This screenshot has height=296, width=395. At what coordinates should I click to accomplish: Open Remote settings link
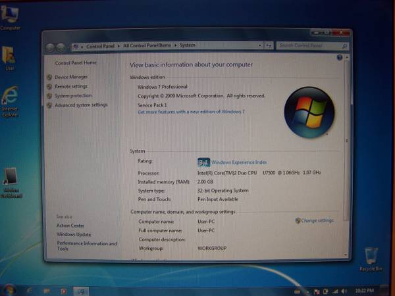point(71,86)
